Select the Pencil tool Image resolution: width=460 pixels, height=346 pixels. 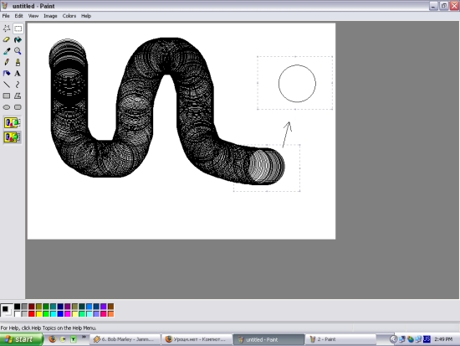tap(7, 62)
